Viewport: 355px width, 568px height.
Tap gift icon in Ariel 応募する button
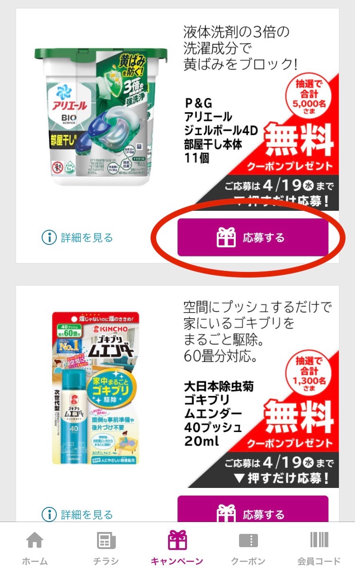coord(226,238)
